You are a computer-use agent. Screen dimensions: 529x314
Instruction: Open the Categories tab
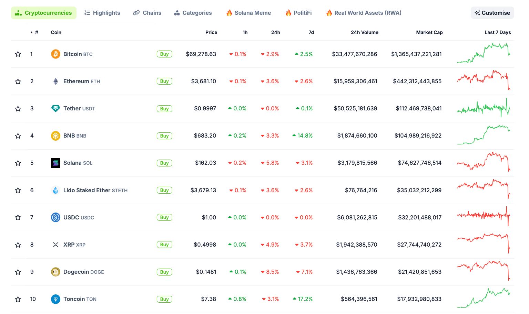[193, 13]
